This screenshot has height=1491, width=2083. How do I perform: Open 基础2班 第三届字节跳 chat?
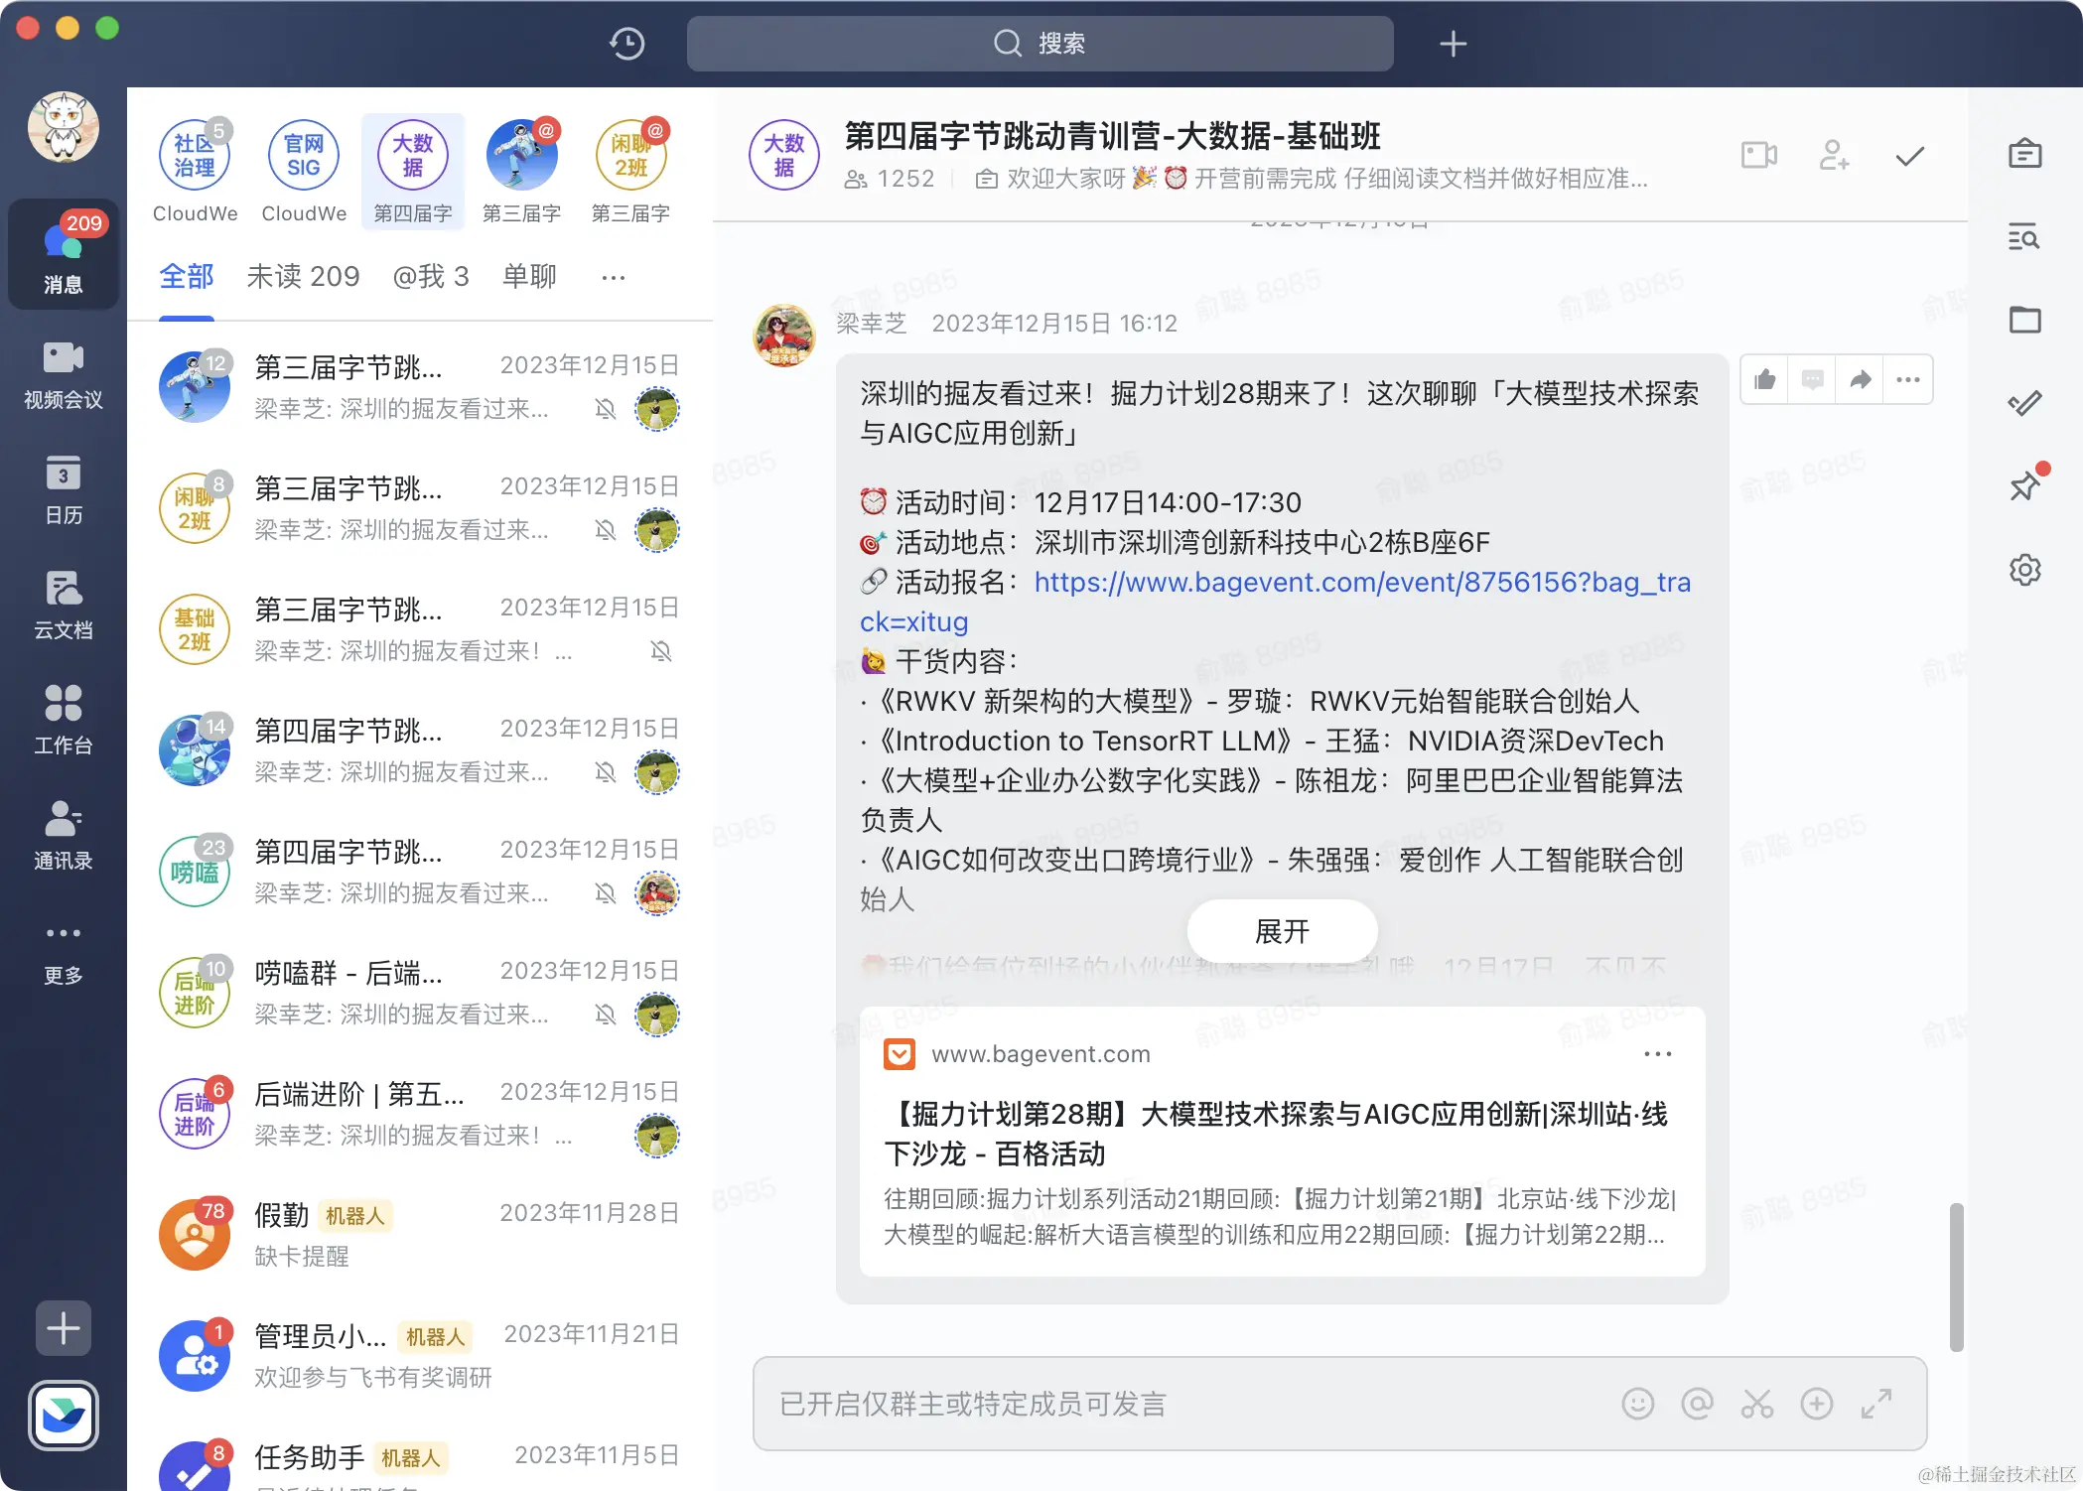(x=420, y=629)
